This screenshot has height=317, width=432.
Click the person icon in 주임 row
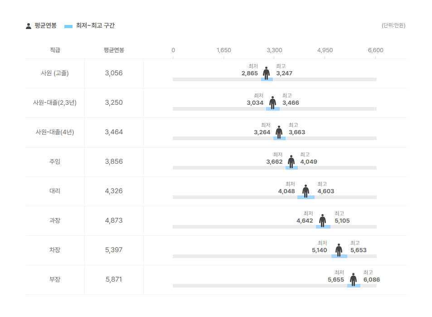(x=291, y=161)
